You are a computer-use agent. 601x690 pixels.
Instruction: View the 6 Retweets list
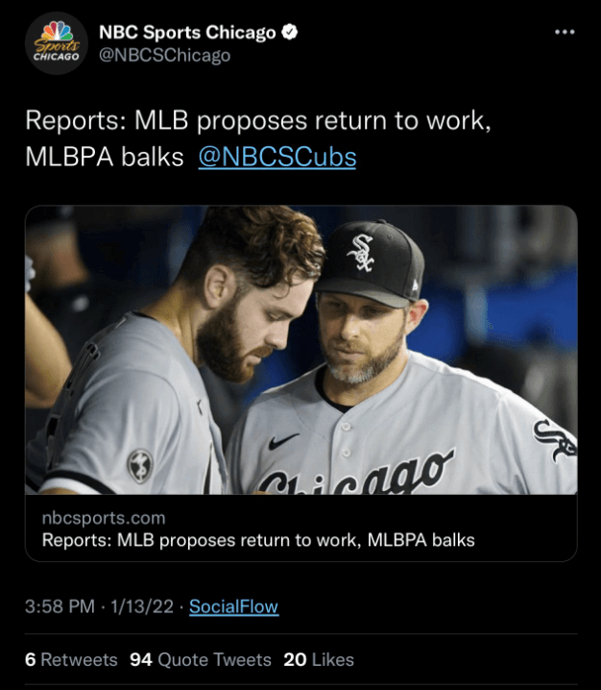(x=71, y=660)
